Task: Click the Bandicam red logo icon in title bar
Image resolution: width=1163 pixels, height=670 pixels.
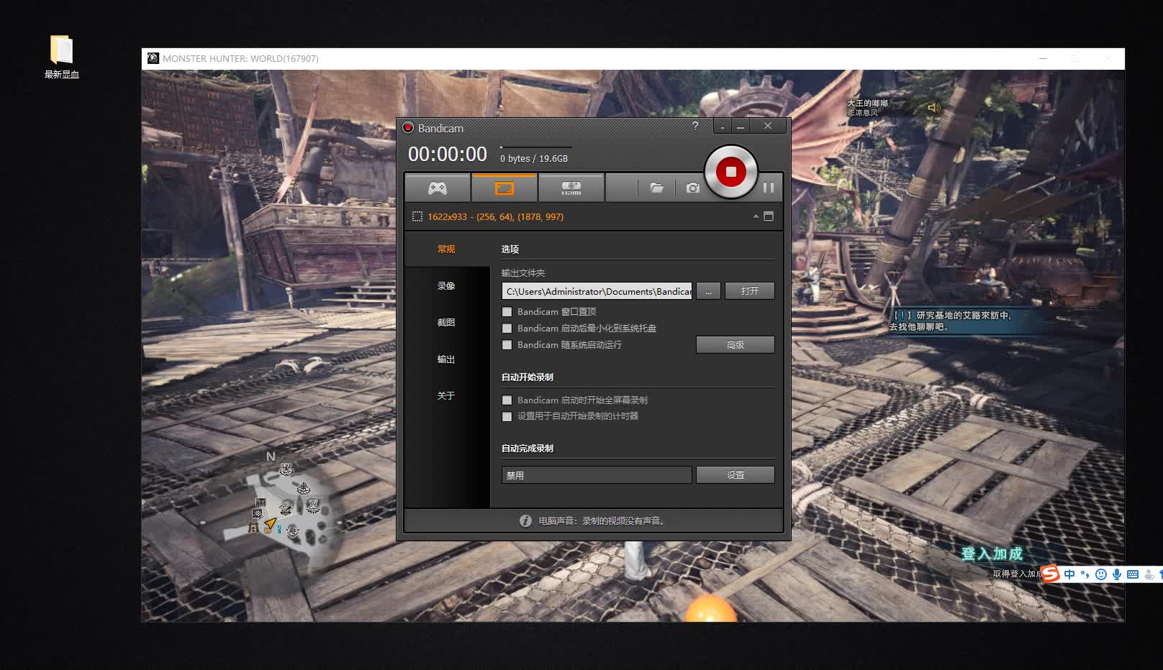Action: 408,128
